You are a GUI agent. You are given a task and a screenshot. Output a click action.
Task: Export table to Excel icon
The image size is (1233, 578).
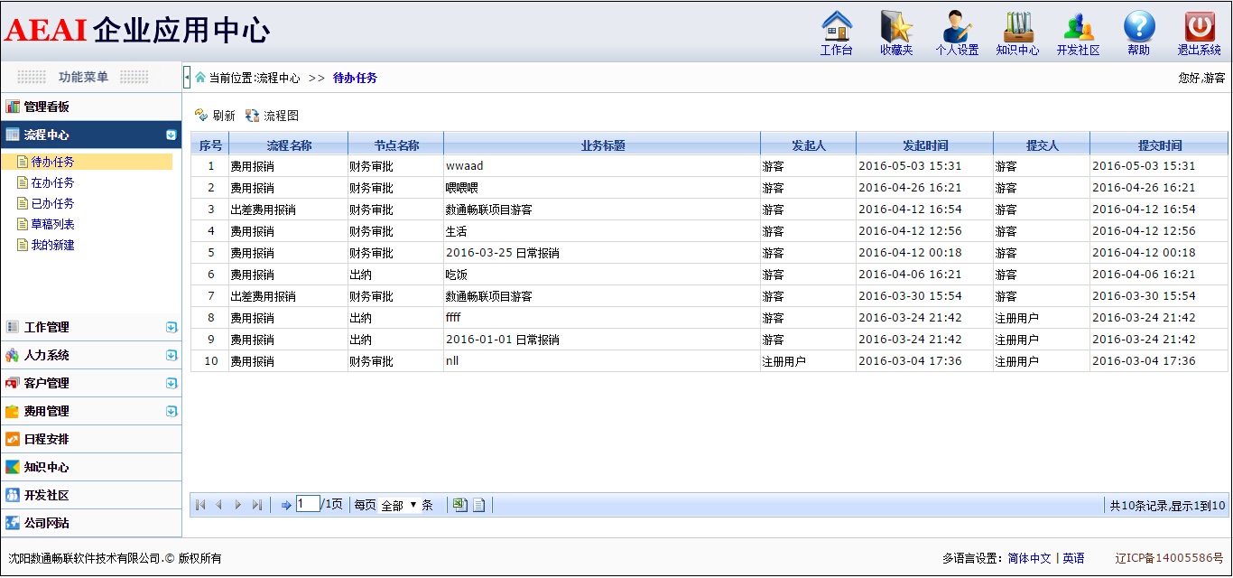[x=460, y=505]
